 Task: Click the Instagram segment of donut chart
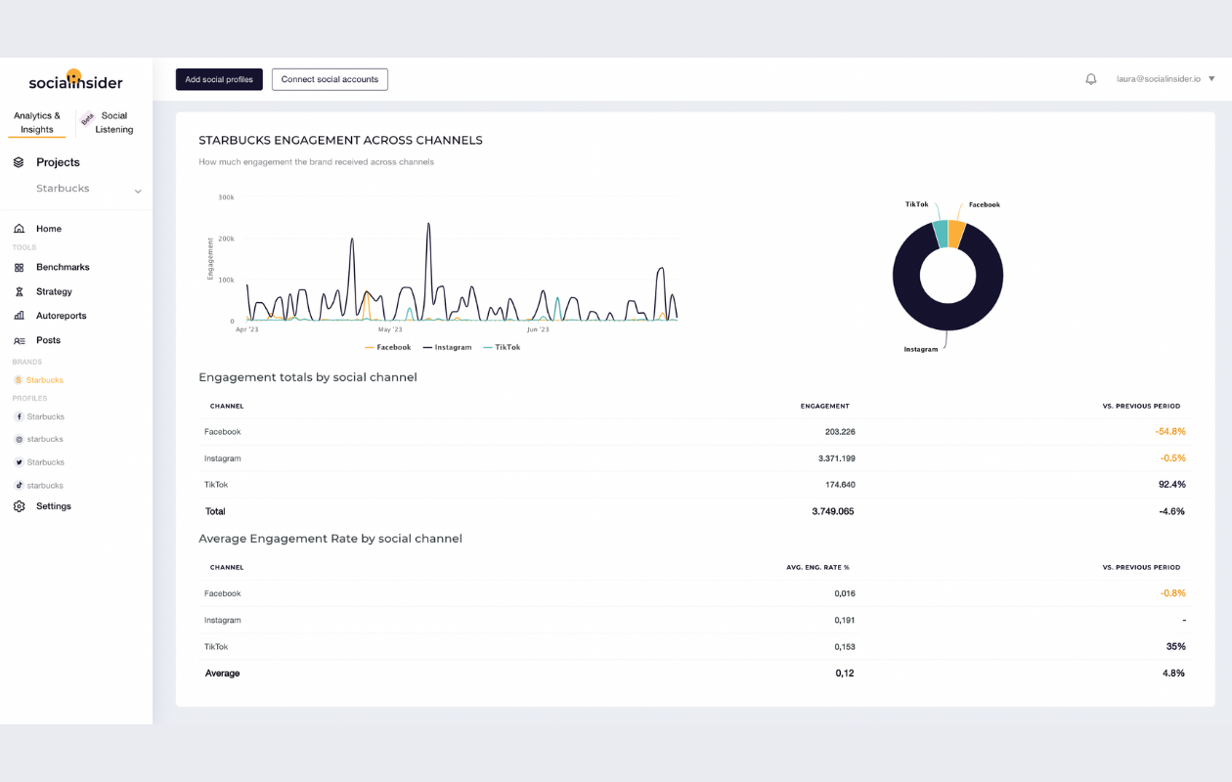(947, 318)
